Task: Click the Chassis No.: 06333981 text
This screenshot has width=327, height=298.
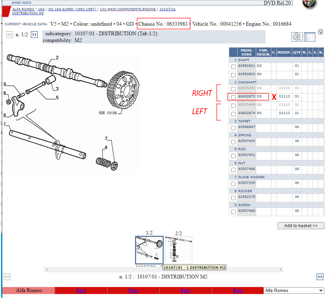Action: pos(163,24)
